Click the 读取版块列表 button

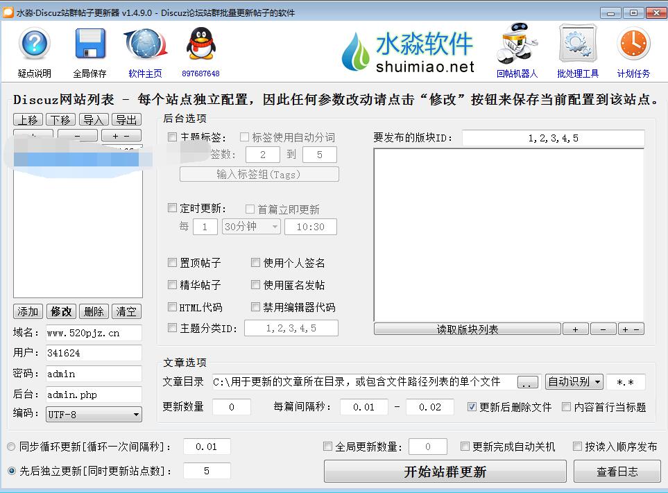click(468, 329)
